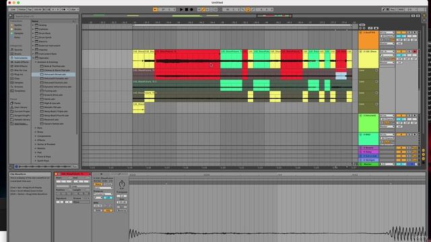The height and width of the screenshot is (242, 431).
Task: Toggle the Key map mode button
Action: [393, 9]
